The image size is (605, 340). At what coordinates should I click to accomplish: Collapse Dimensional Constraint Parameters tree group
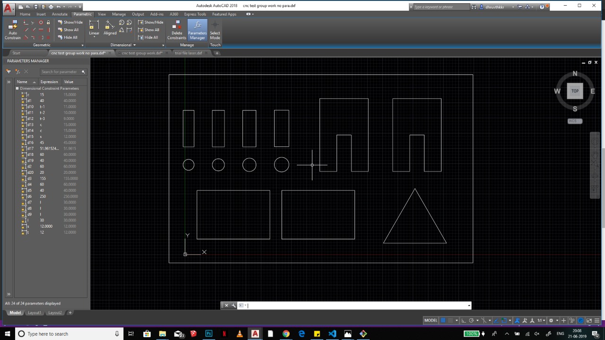click(x=17, y=88)
